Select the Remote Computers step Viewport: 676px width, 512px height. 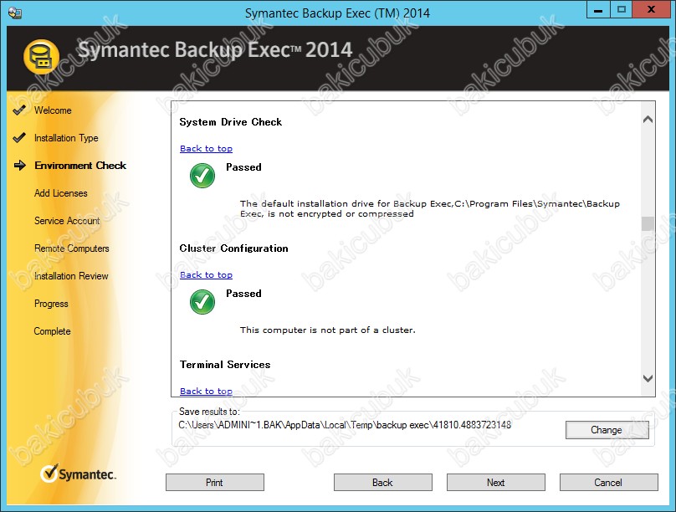click(72, 248)
